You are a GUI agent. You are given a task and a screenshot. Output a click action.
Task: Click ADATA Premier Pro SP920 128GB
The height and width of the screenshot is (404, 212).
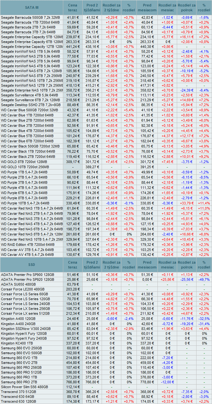28,279
